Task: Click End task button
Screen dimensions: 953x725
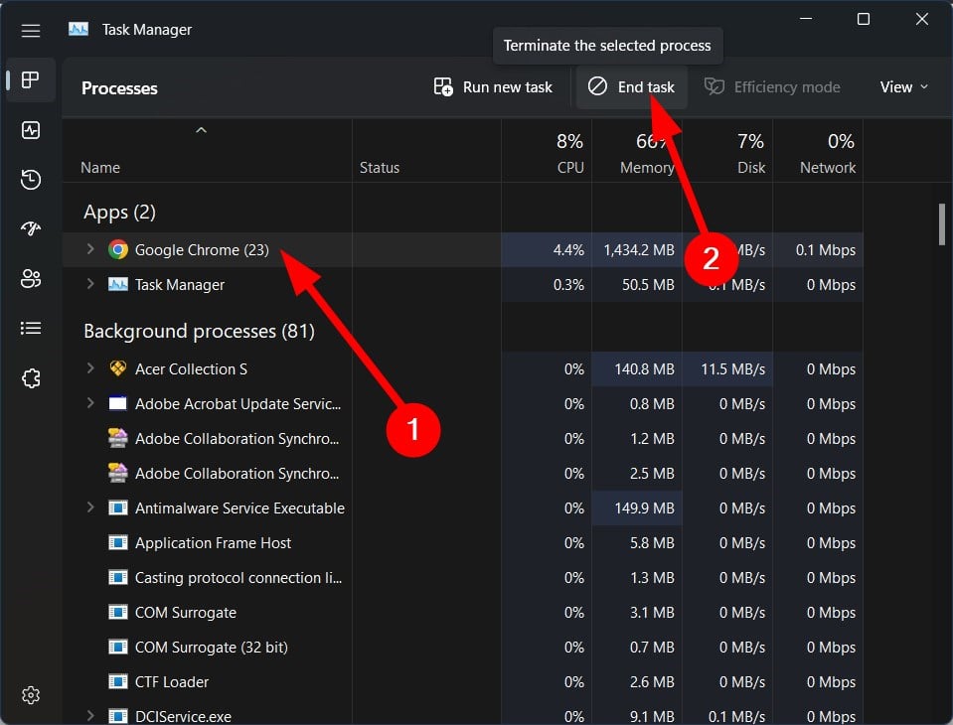Action: [x=632, y=87]
